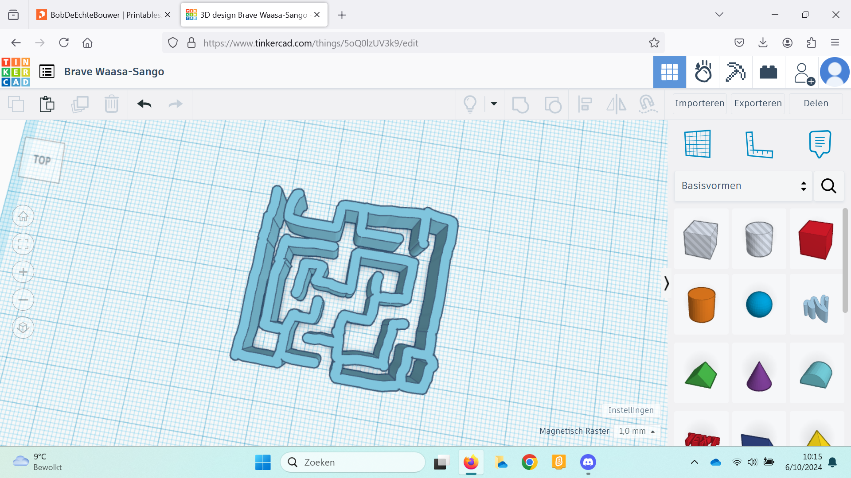Screen dimensions: 851x478
Task: Switch to Bricks mode
Action: pyautogui.click(x=769, y=72)
